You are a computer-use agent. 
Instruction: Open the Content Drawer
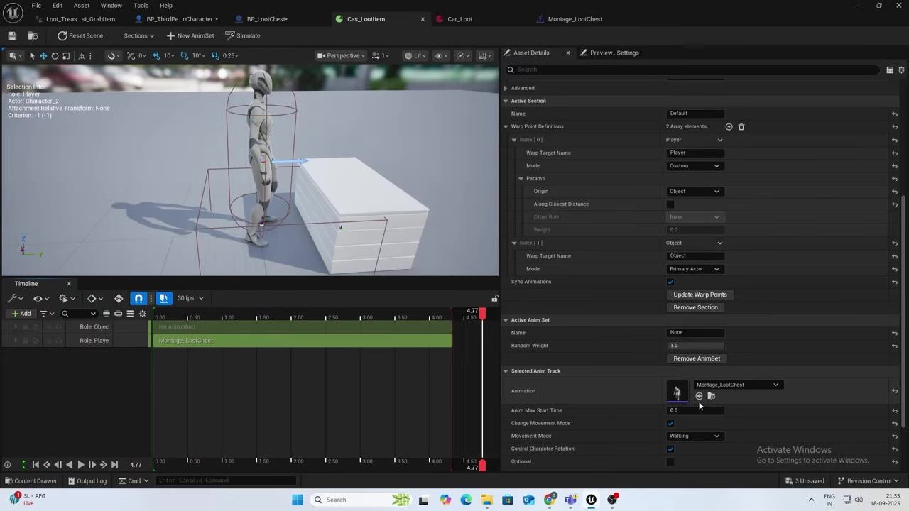[31, 480]
